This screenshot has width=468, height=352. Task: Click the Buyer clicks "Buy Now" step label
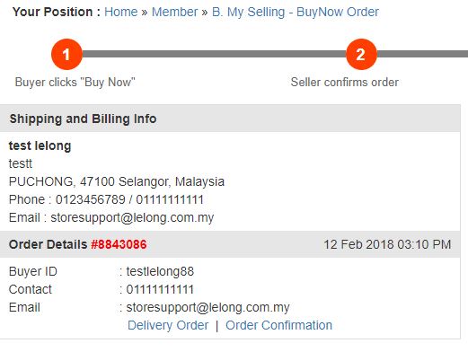[75, 82]
